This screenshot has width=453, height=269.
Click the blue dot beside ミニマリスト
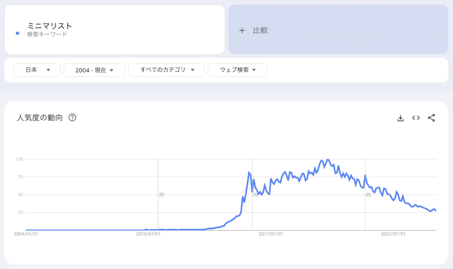click(17, 33)
